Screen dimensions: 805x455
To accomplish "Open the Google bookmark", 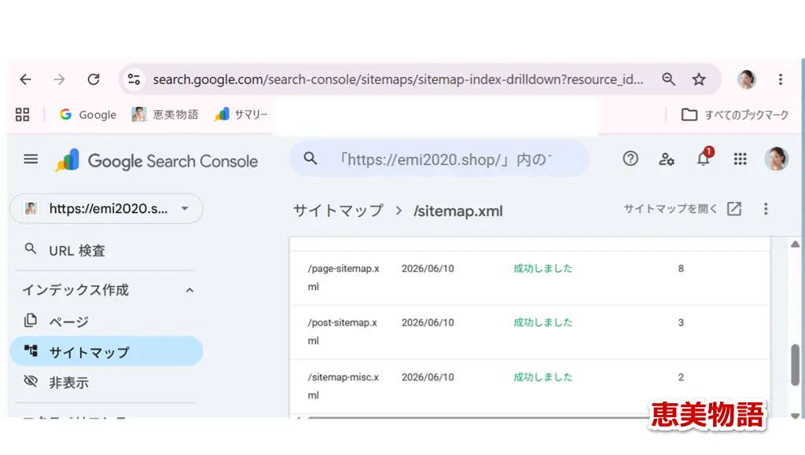I will [x=88, y=115].
